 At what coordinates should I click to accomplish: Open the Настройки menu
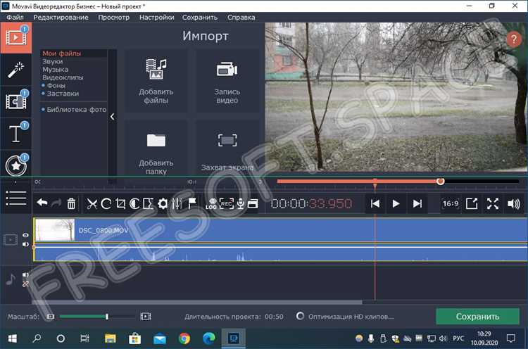coord(156,17)
